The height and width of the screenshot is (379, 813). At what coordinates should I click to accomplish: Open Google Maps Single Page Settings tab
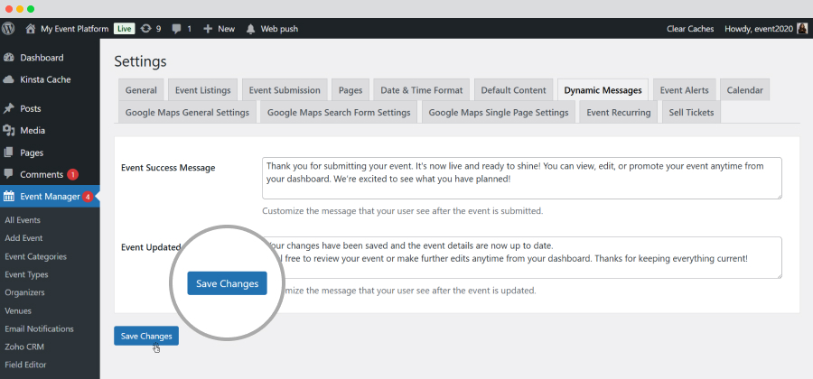(499, 113)
